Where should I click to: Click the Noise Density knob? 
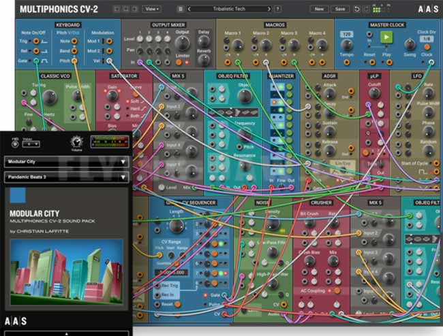(273, 222)
